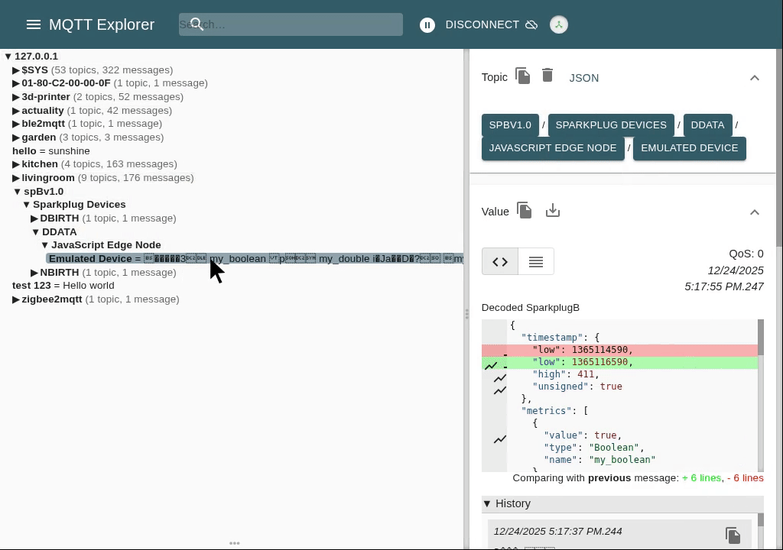Viewport: 783px width, 550px height.
Task: Open the user avatar in the top bar
Action: point(559,24)
